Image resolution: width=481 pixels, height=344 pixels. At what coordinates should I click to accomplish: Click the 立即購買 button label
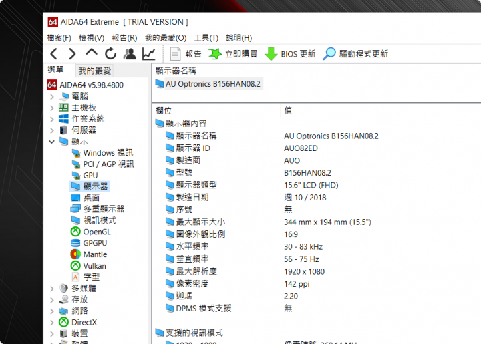click(241, 54)
